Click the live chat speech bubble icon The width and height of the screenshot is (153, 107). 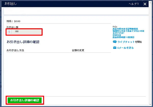(x=114, y=42)
